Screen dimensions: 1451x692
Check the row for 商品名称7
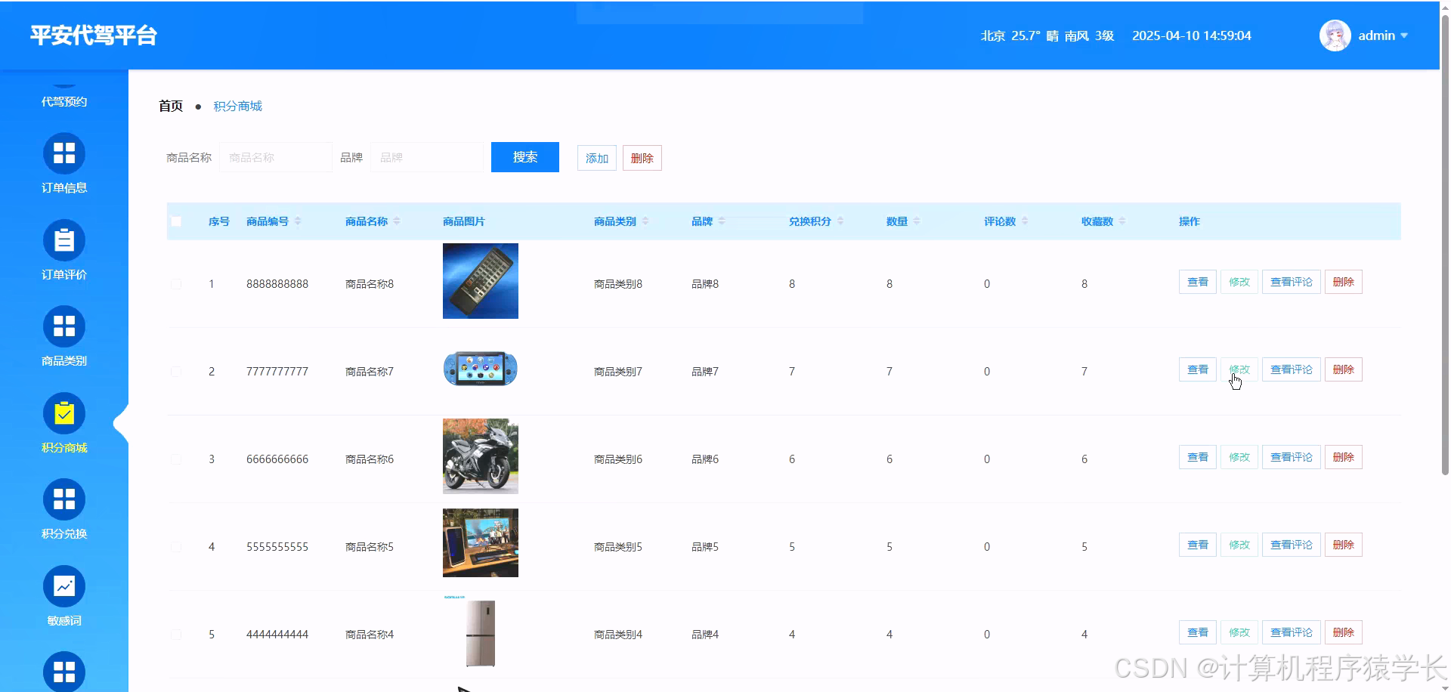176,372
